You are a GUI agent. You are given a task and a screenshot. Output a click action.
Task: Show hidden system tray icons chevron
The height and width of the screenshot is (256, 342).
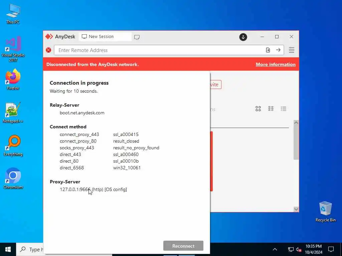(x=275, y=249)
